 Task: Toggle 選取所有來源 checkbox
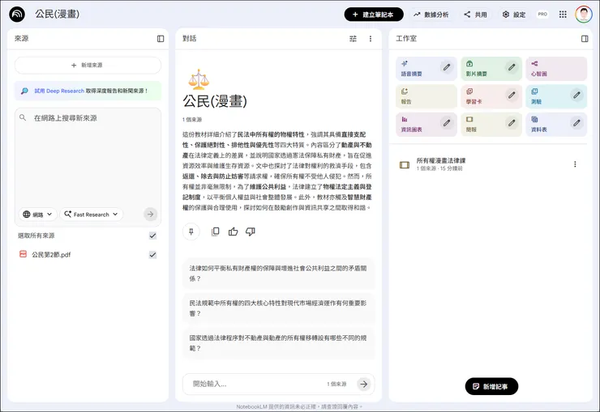152,236
